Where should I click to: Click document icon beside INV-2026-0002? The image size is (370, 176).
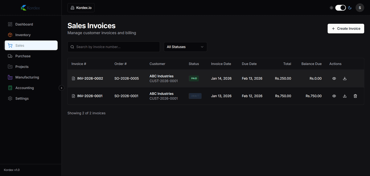click(x=73, y=79)
